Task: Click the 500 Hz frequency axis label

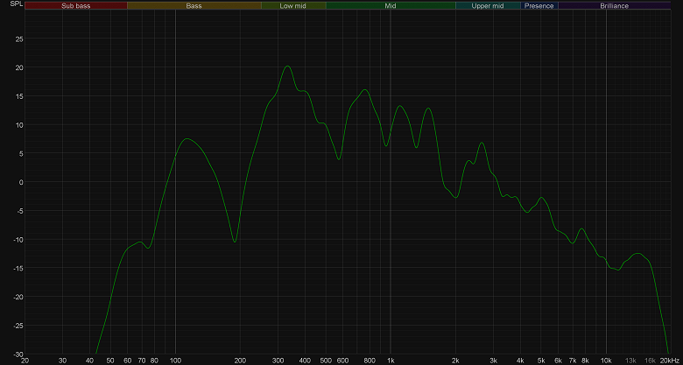Action: coord(326,361)
